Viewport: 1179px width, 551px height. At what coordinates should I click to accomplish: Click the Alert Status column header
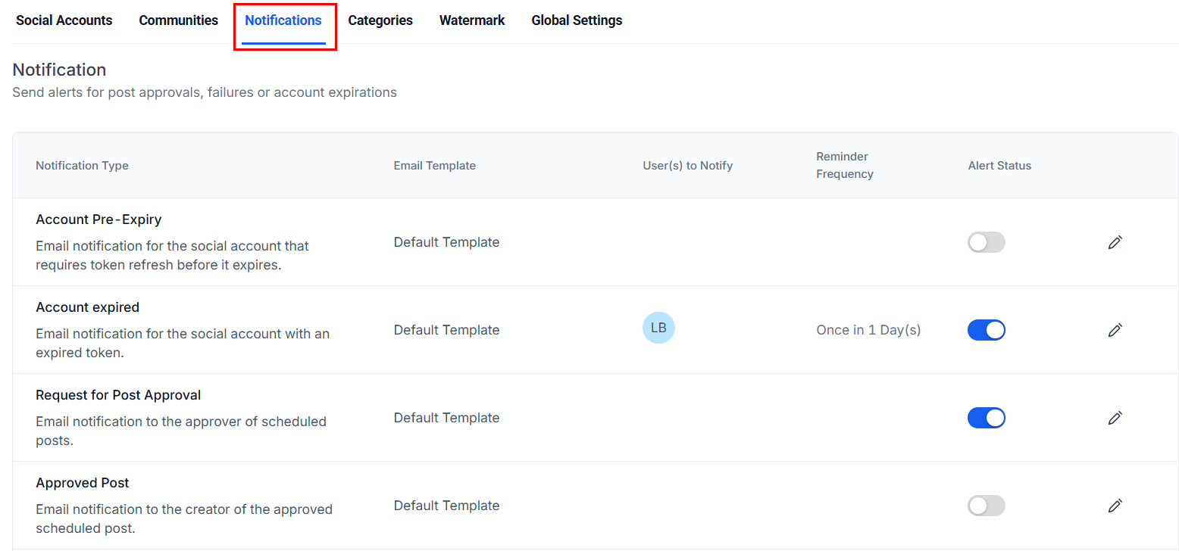[x=999, y=166]
